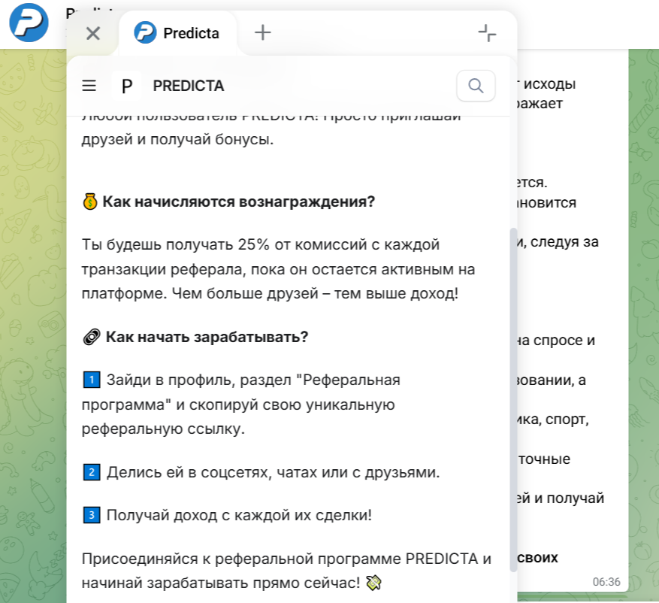Click heading "Как начисляются вознаграждения?"
The image size is (659, 603).
point(239,202)
